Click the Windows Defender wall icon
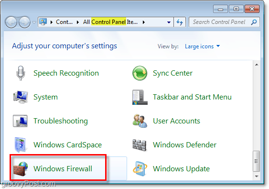Viewport: 269px width, 189px height. pos(140,145)
